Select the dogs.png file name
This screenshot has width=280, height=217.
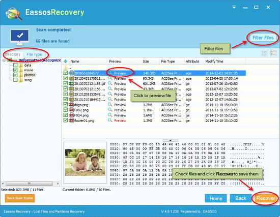pos(81,105)
